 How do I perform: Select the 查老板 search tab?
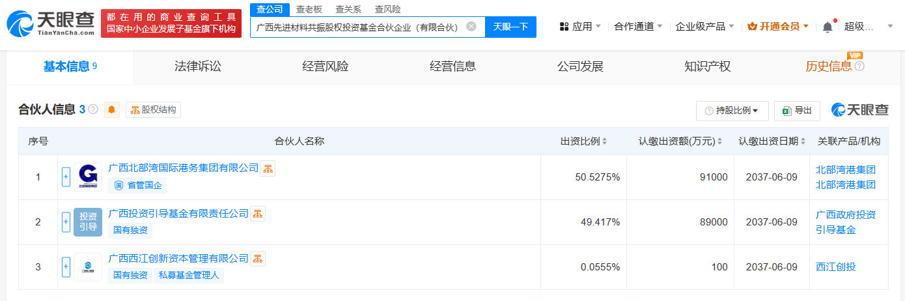pyautogui.click(x=309, y=9)
